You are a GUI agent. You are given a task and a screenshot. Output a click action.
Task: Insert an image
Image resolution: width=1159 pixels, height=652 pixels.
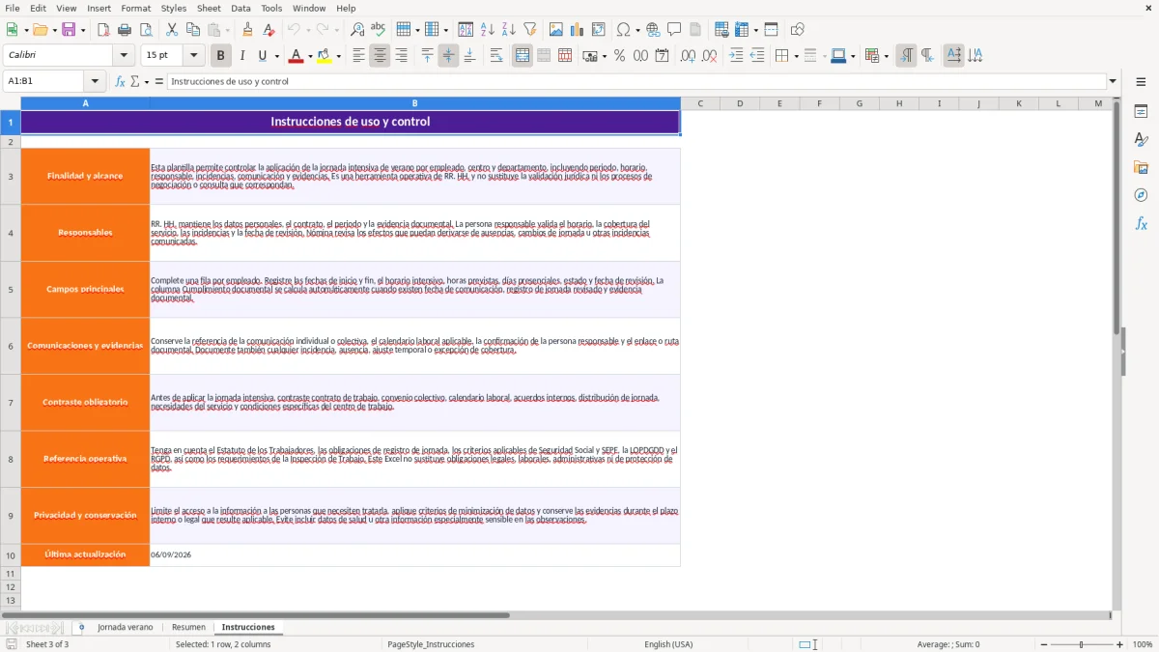pyautogui.click(x=556, y=30)
